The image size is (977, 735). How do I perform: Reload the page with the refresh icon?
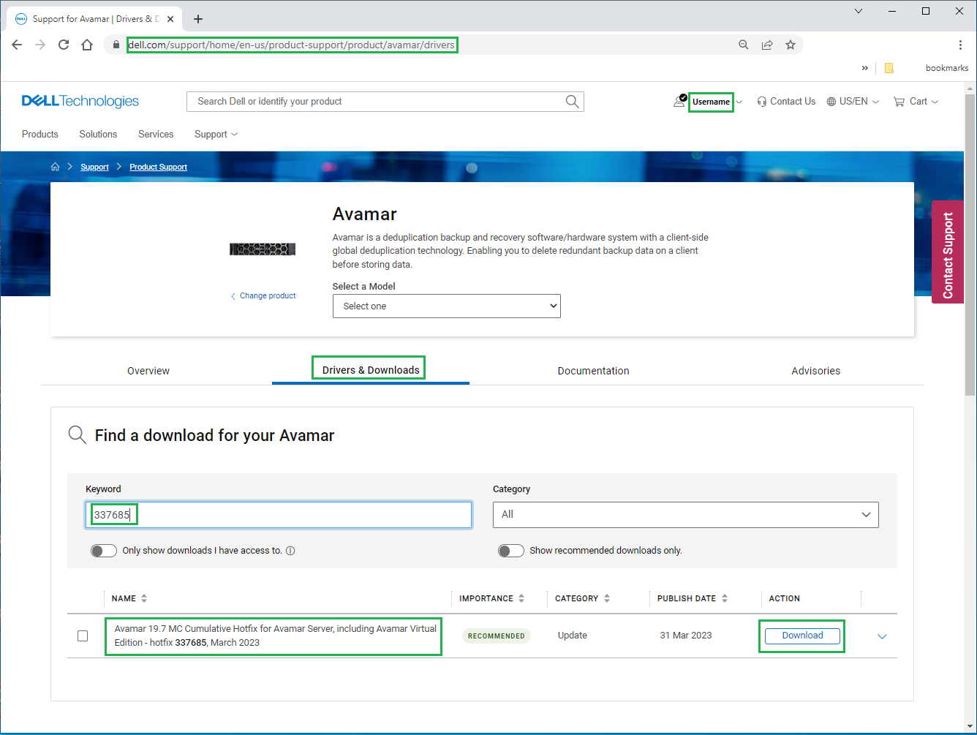(x=64, y=45)
